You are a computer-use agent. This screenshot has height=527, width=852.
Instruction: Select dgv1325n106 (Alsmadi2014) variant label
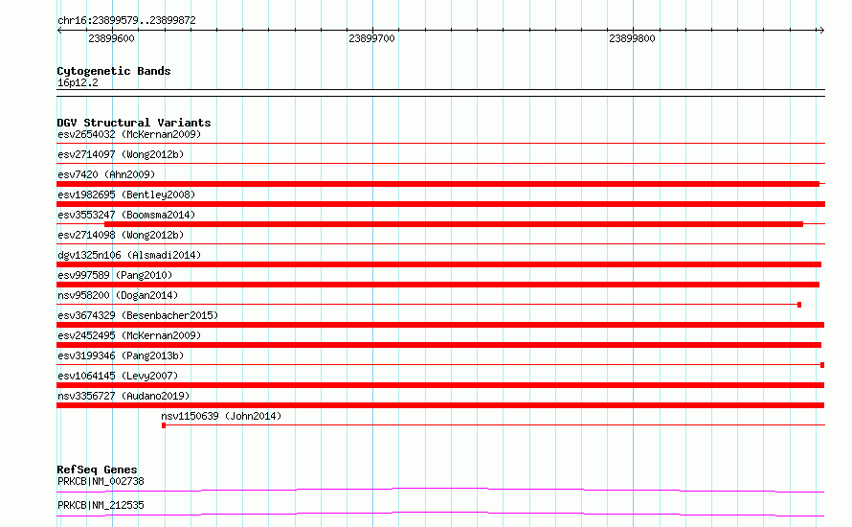click(129, 255)
